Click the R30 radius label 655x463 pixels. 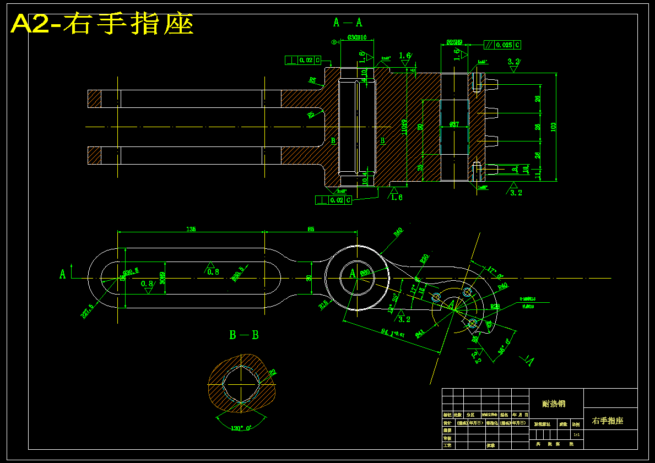pos(424,259)
